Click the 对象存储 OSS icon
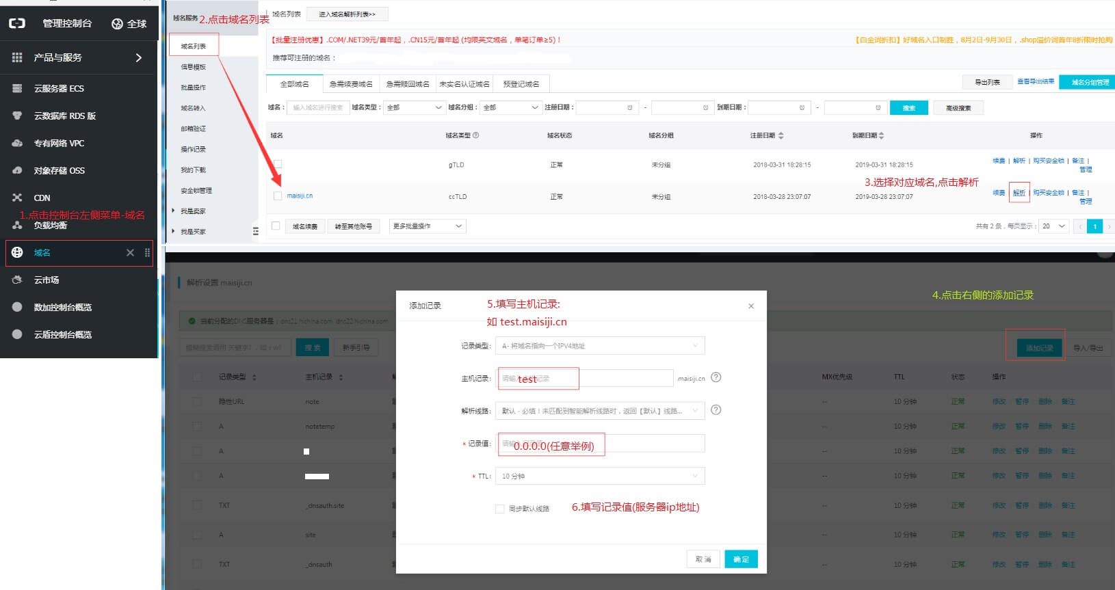The image size is (1115, 590). [x=17, y=170]
